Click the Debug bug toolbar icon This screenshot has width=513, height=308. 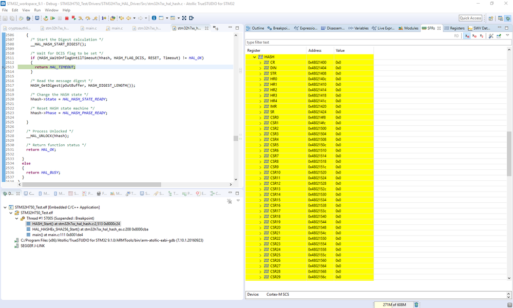coord(28,18)
